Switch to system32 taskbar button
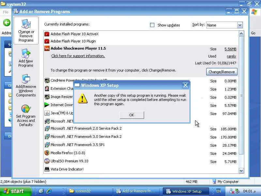 click(89, 191)
